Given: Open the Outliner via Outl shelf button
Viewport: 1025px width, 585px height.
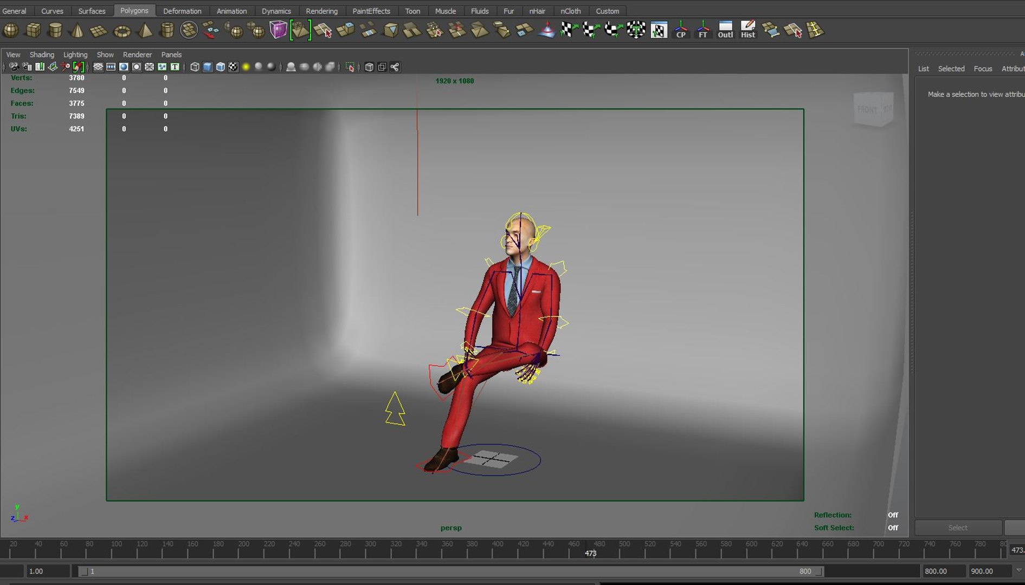Looking at the screenshot, I should (x=725, y=30).
